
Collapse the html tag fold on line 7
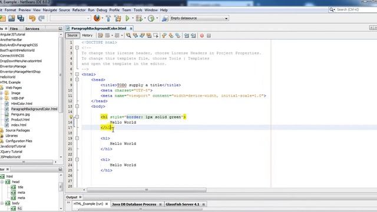(x=77, y=74)
